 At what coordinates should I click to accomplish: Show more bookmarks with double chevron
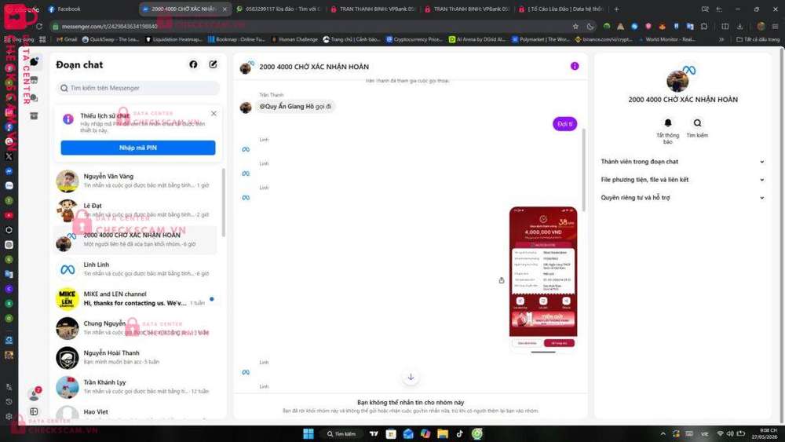[x=721, y=39]
